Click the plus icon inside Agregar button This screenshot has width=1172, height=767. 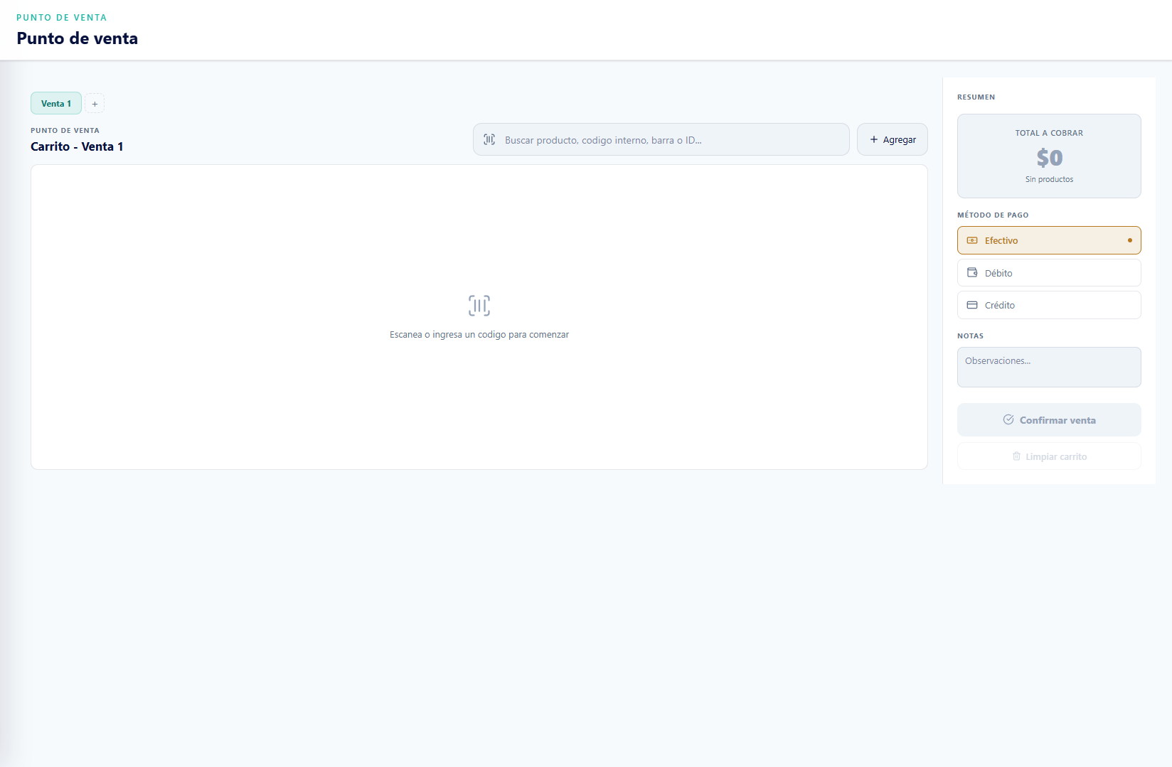click(874, 140)
